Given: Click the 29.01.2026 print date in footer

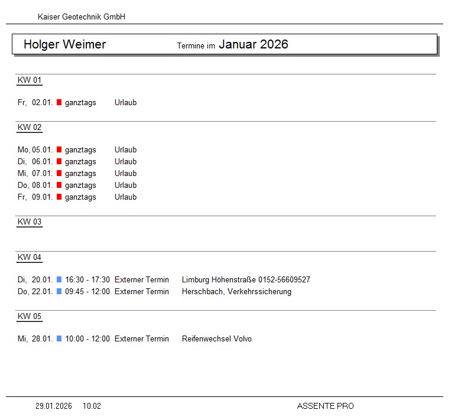Looking at the screenshot, I should 54,406.
